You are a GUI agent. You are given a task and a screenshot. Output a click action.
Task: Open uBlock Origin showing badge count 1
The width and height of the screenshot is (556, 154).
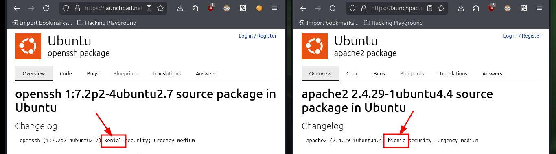point(211,8)
